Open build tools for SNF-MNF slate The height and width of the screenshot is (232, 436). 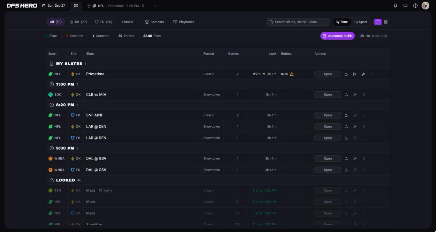click(x=355, y=115)
